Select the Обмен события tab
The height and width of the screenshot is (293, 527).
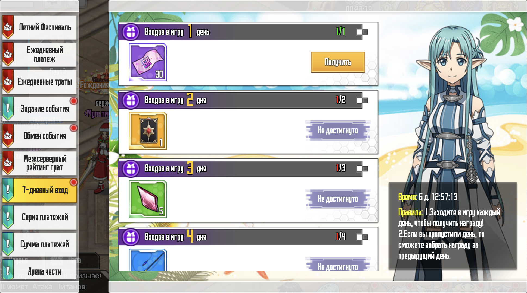39,136
